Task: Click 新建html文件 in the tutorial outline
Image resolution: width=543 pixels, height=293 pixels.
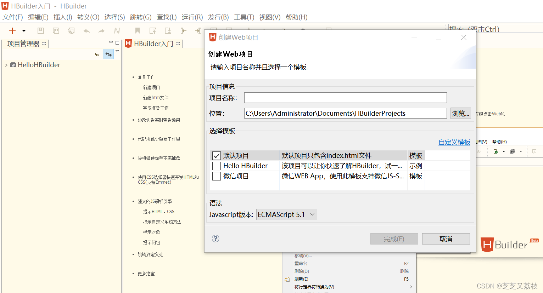Action: (156, 98)
